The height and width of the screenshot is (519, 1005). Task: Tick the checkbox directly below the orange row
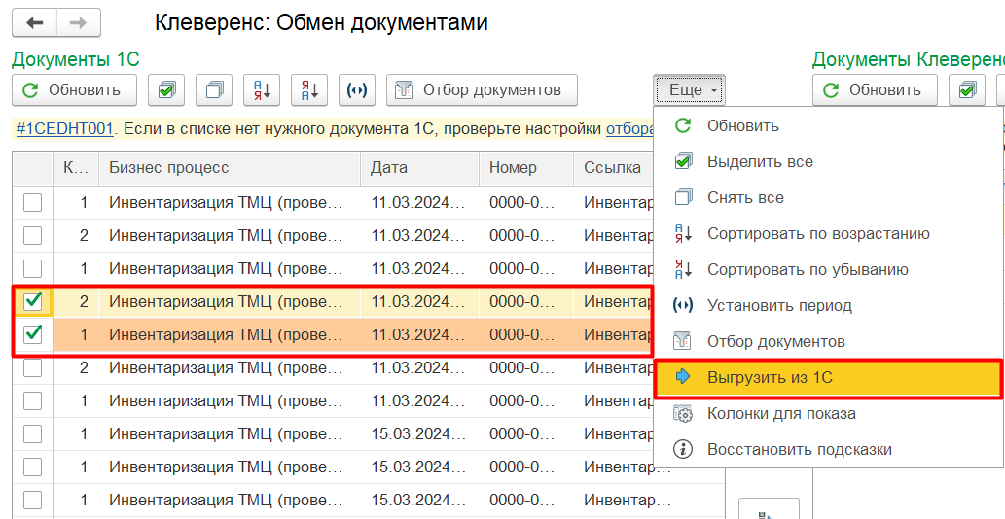33,367
